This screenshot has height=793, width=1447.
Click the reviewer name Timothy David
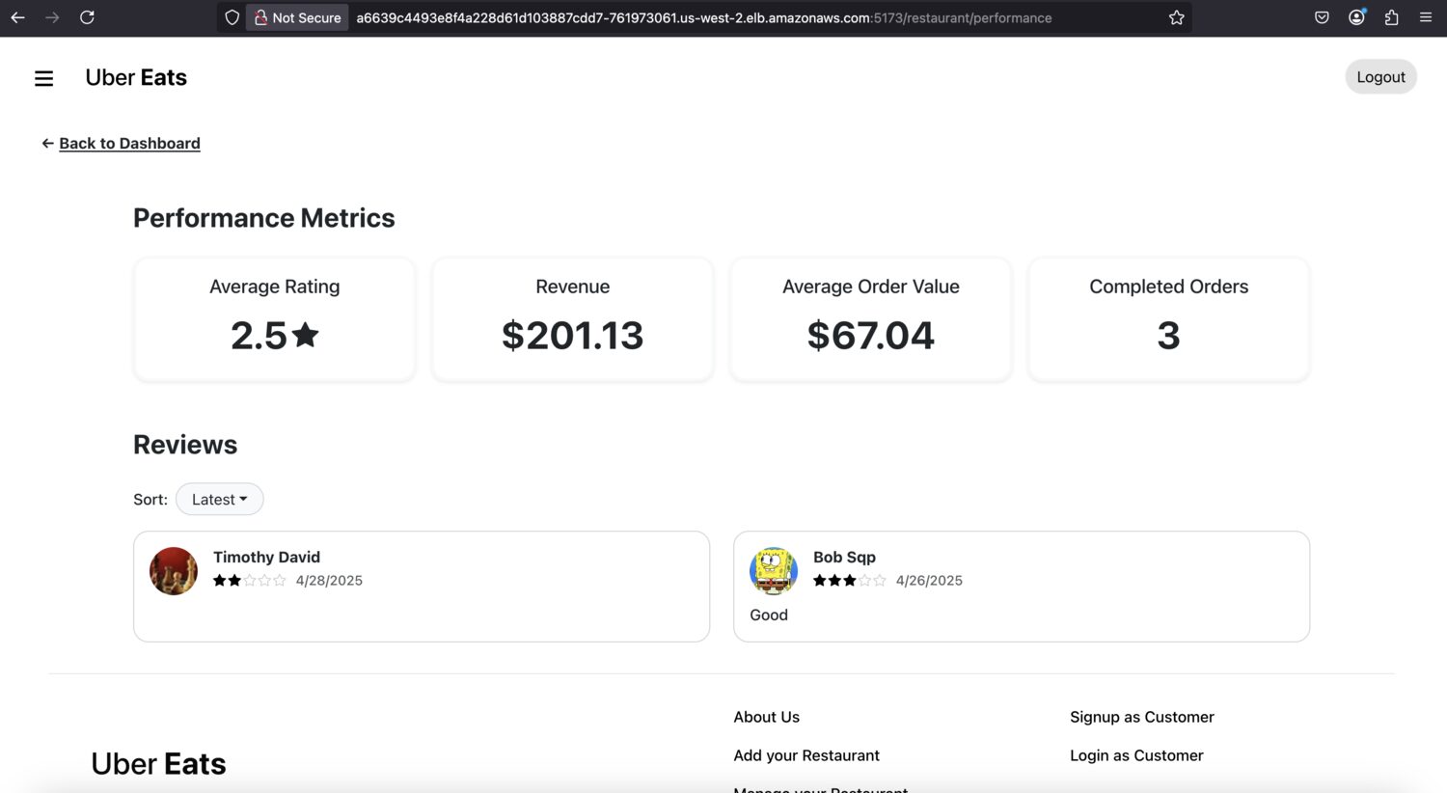click(x=266, y=557)
